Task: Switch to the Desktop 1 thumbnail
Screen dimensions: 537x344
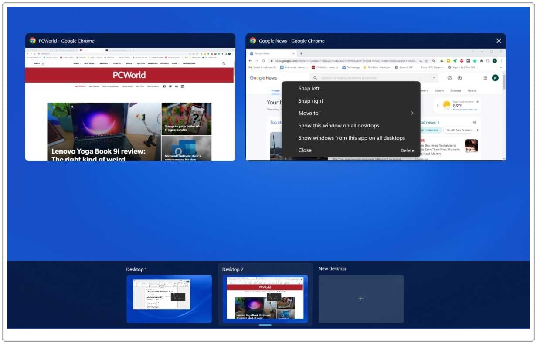Action: [169, 299]
